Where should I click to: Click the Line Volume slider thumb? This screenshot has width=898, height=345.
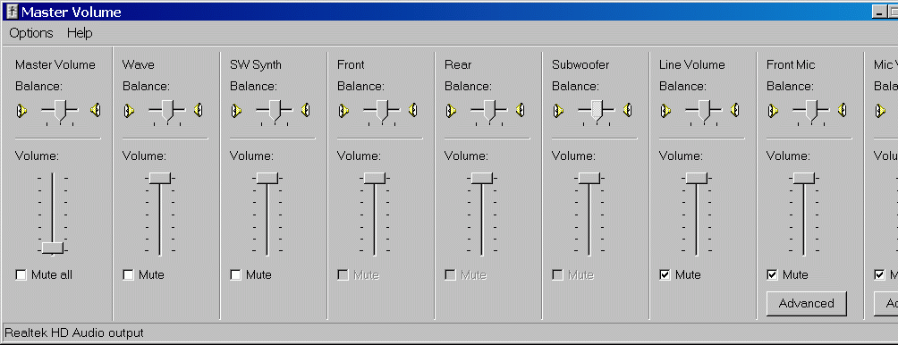click(x=697, y=178)
